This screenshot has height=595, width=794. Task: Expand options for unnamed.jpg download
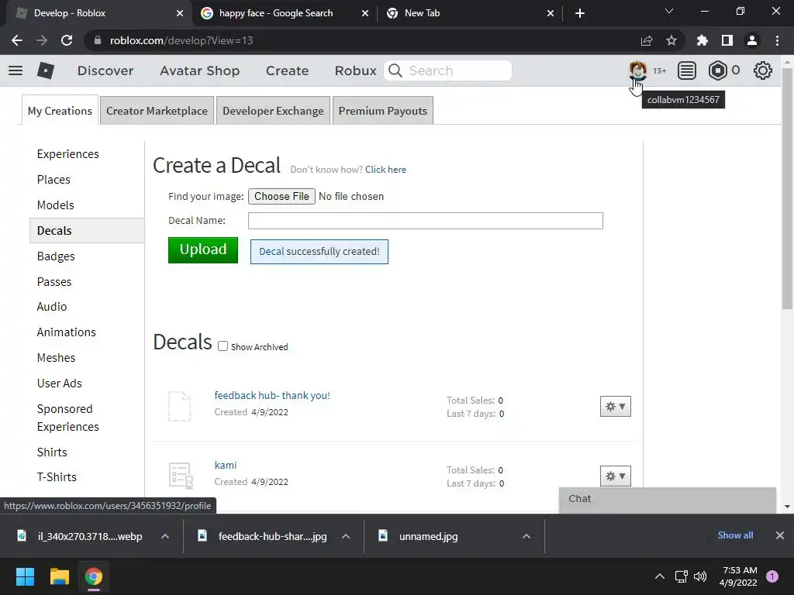(526, 536)
